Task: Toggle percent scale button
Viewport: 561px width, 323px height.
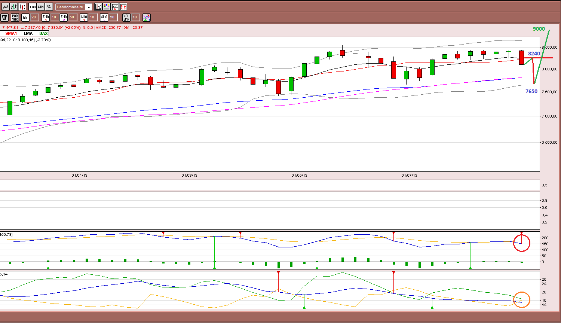Action: pos(49,7)
